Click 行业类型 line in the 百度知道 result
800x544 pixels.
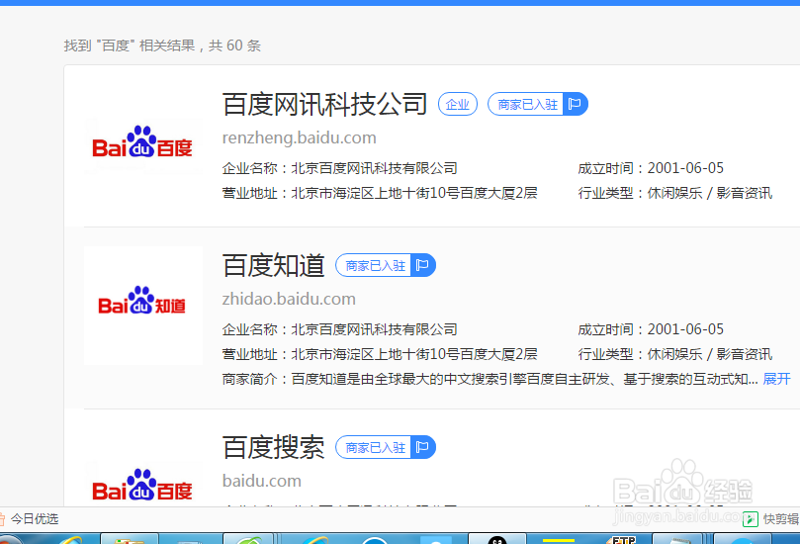click(x=675, y=354)
